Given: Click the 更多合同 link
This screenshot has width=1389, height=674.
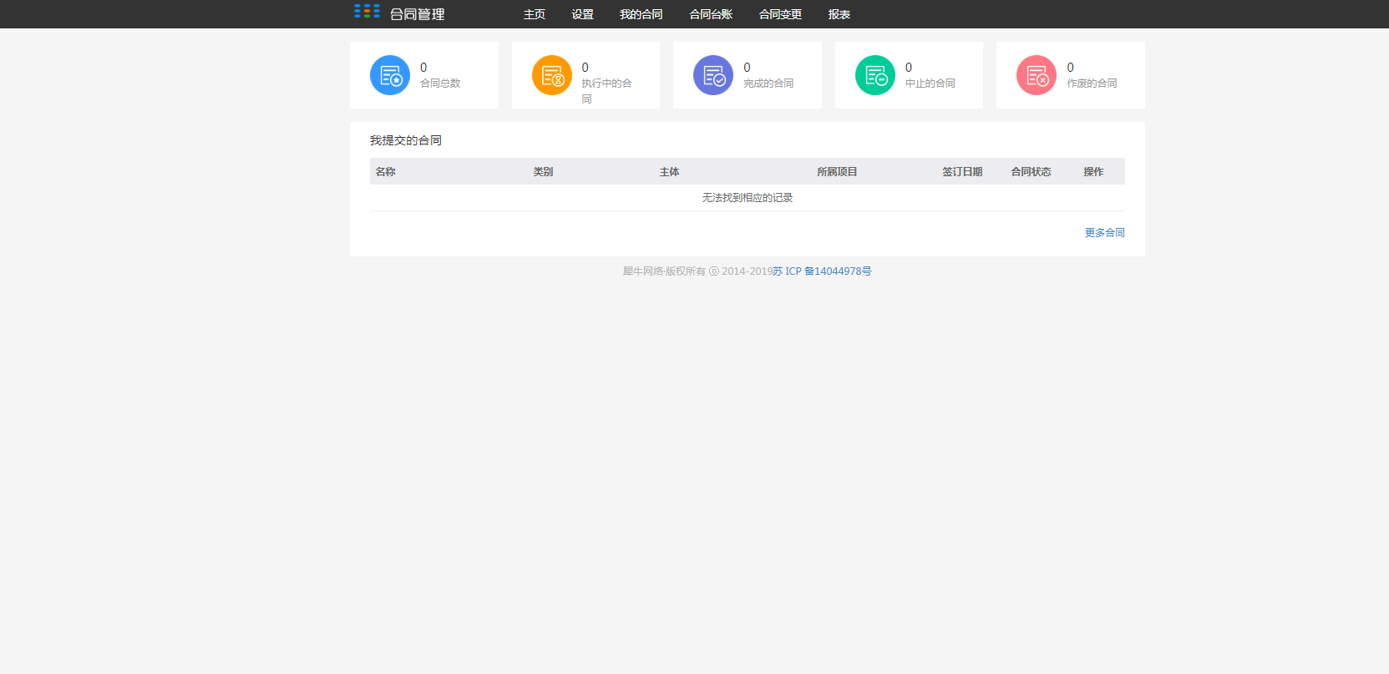Looking at the screenshot, I should (1105, 233).
